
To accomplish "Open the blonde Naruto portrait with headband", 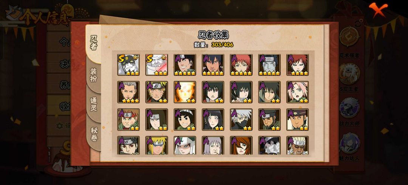I will (157, 92).
